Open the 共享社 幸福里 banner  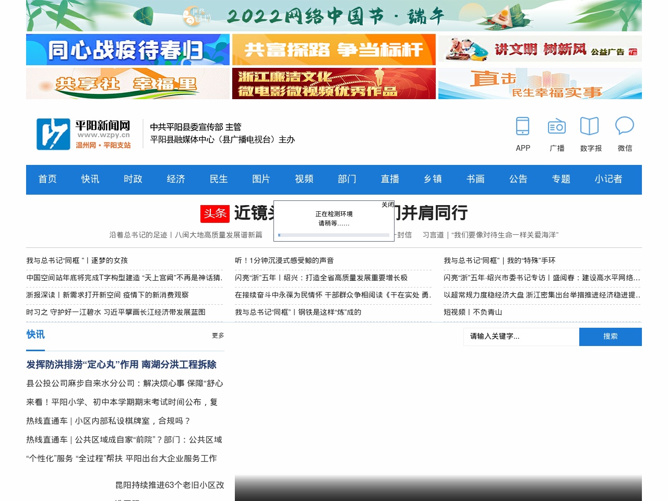[x=128, y=83]
